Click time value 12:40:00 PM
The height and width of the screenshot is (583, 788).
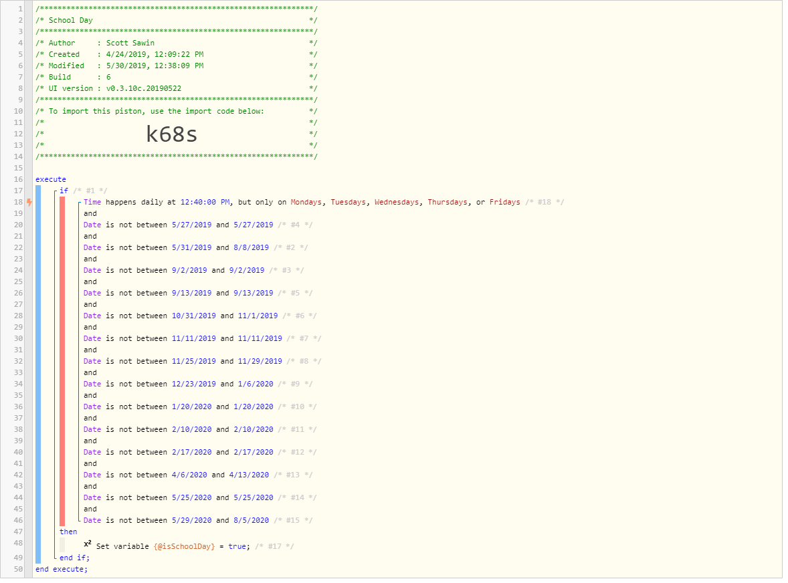(x=205, y=203)
